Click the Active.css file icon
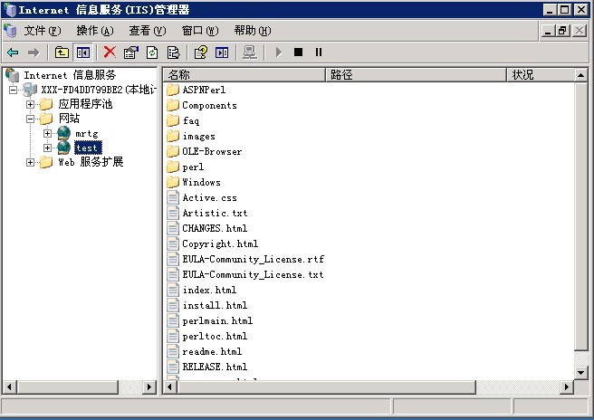This screenshot has width=594, height=420. [173, 197]
